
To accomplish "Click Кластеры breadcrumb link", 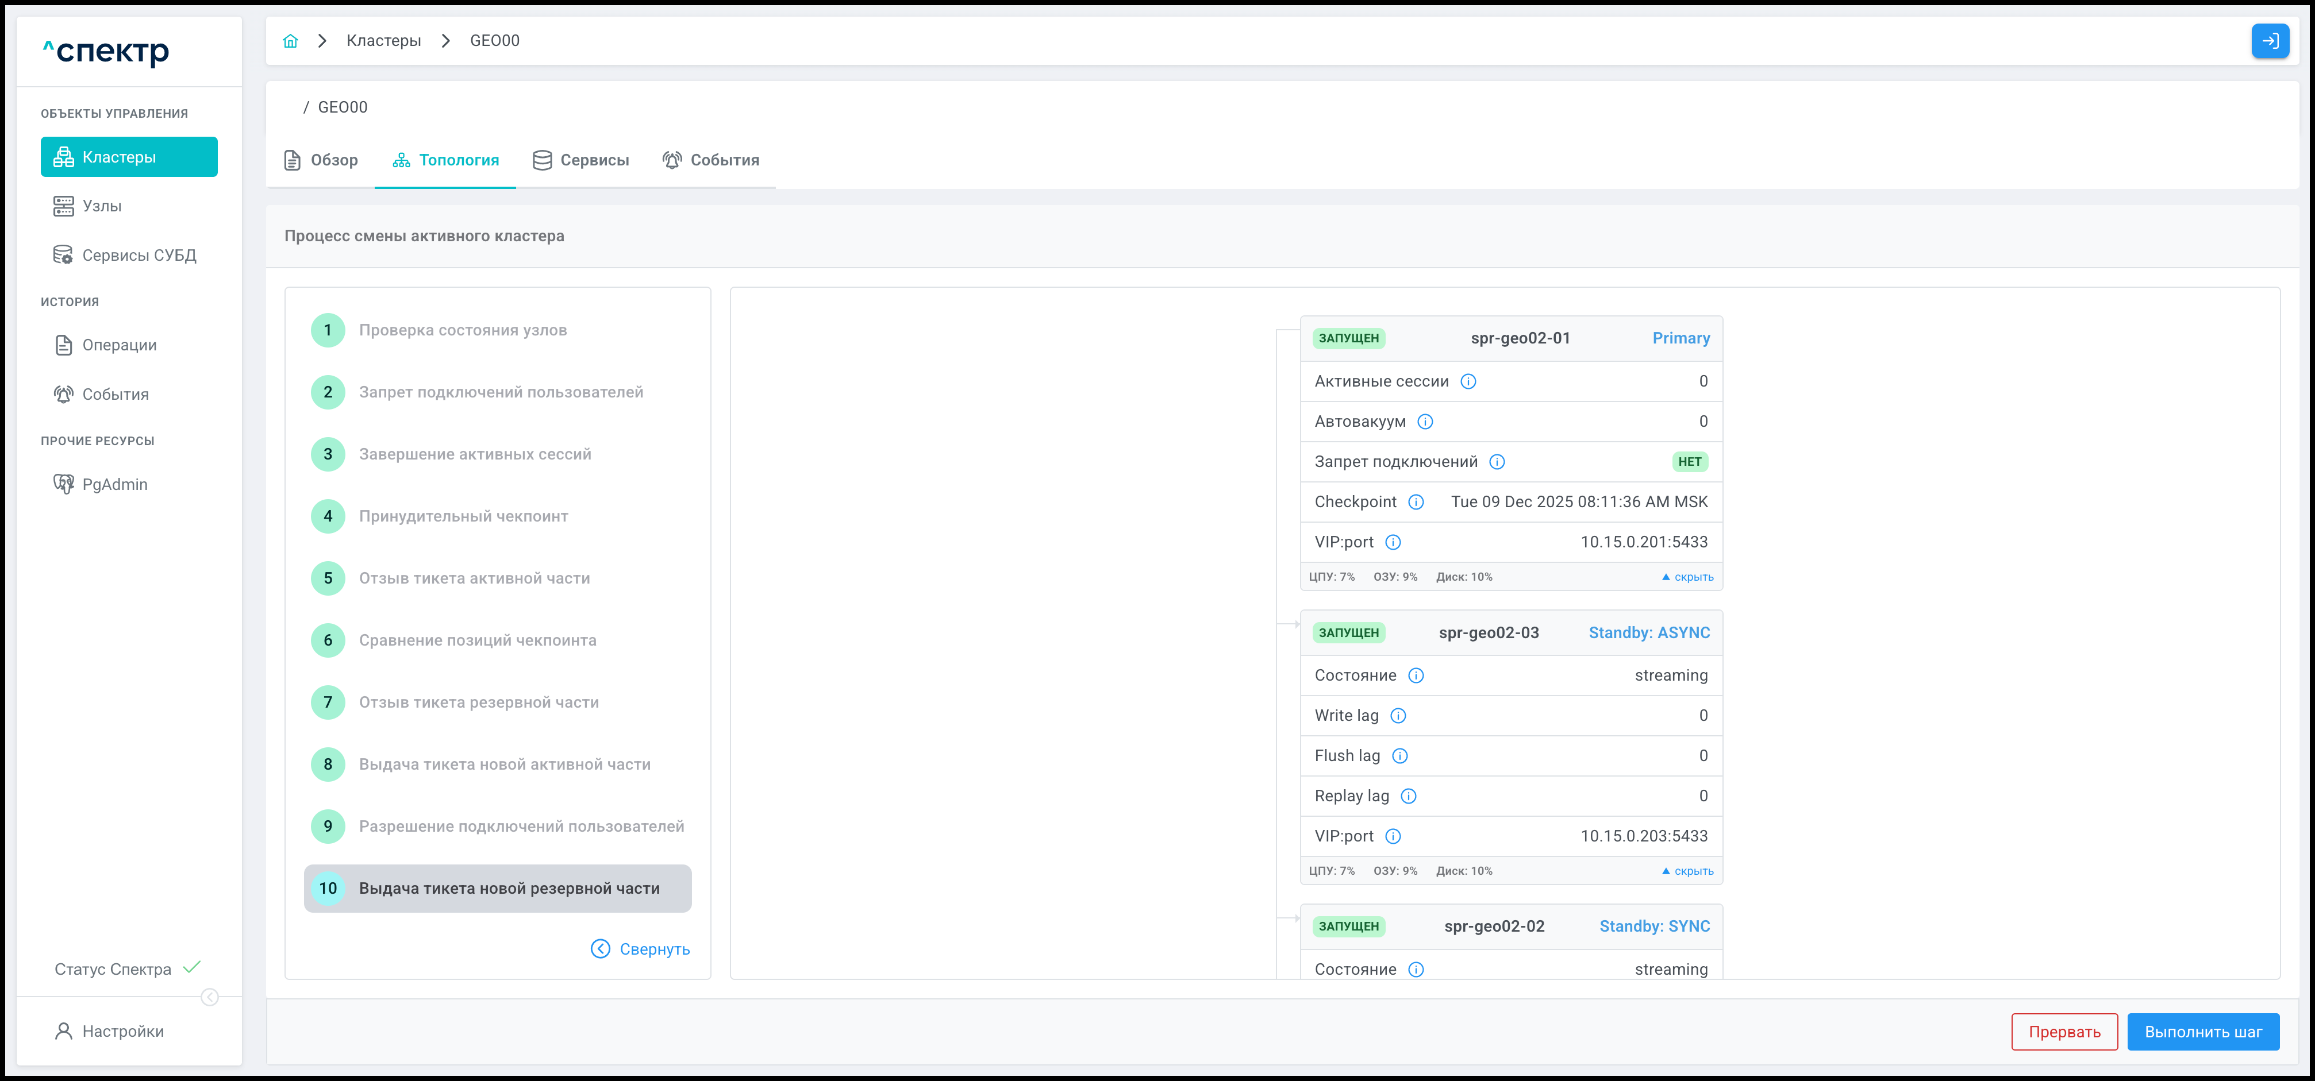I will [384, 40].
